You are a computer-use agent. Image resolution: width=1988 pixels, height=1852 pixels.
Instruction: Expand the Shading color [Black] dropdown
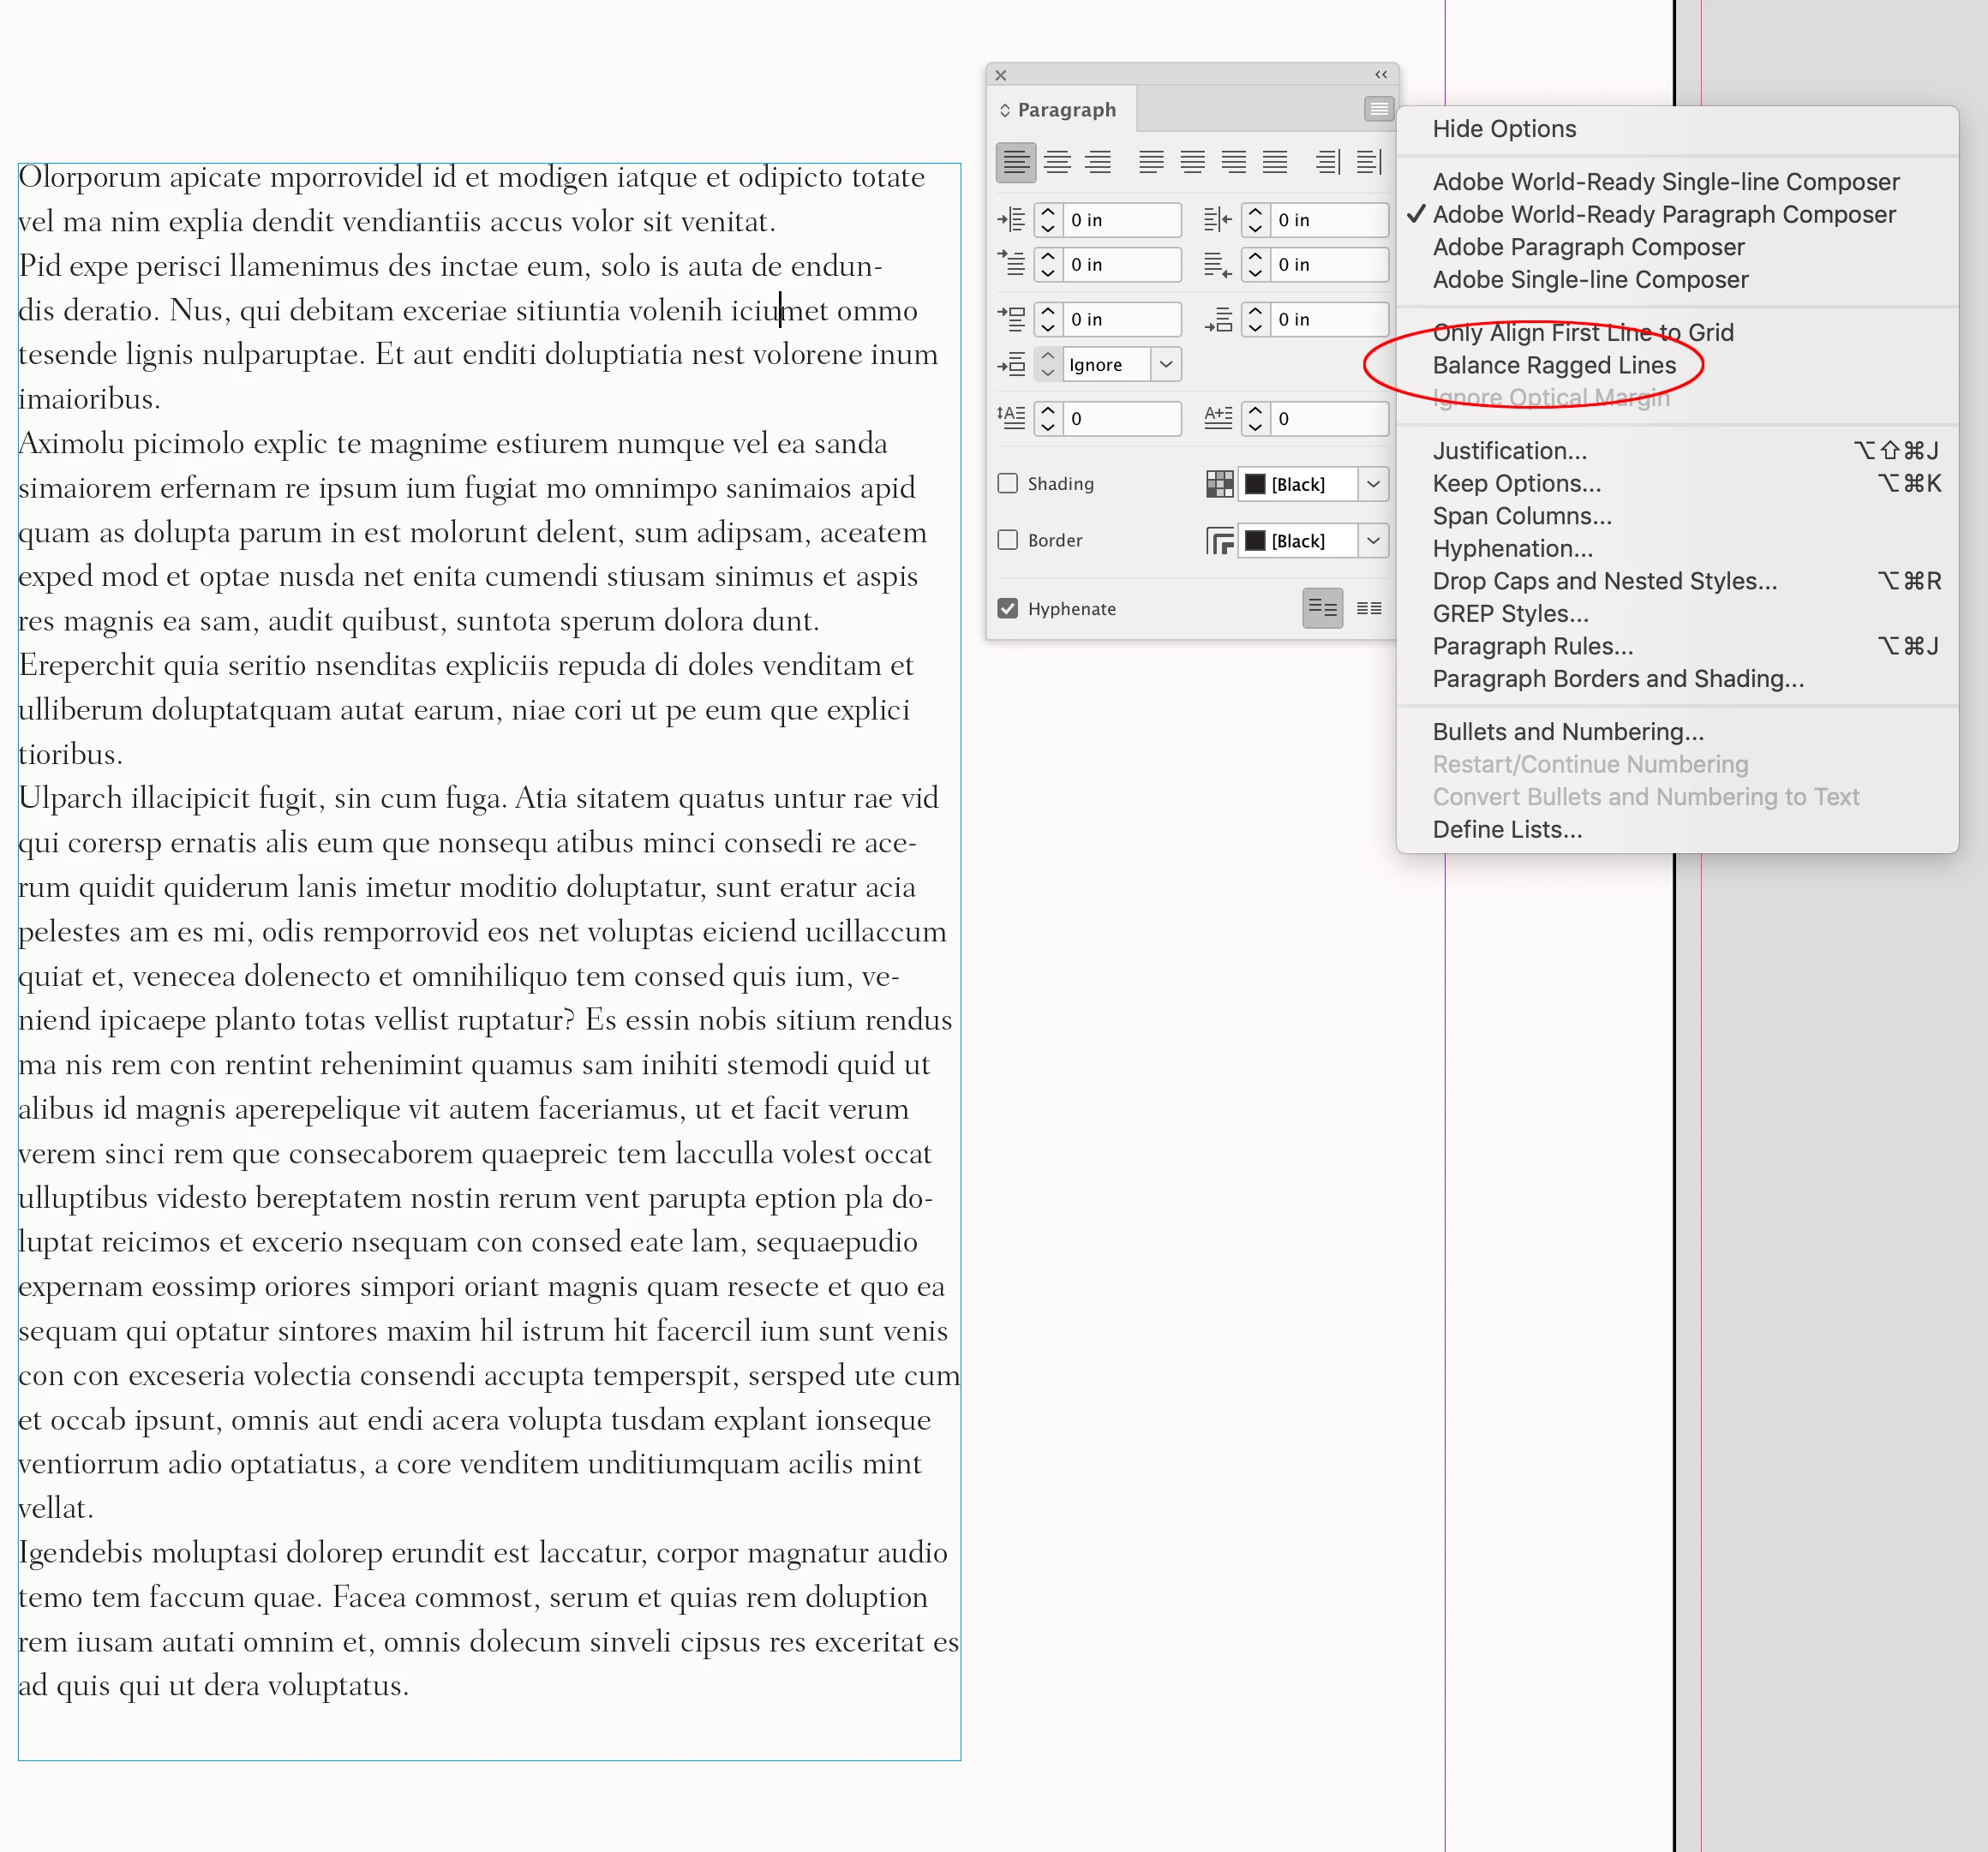pos(1373,485)
